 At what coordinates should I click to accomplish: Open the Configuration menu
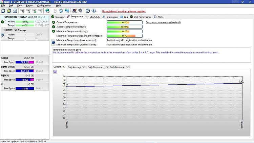tap(44, 6)
